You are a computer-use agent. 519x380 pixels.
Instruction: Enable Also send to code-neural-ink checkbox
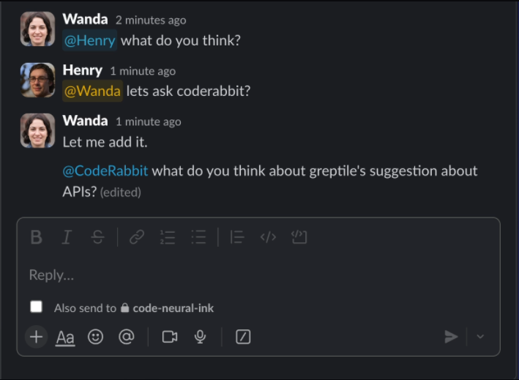tap(36, 307)
